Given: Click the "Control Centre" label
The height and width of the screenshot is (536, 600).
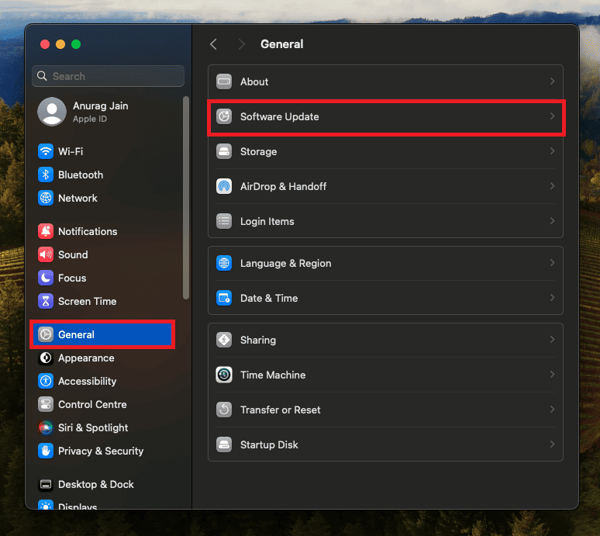Looking at the screenshot, I should click(x=92, y=405).
